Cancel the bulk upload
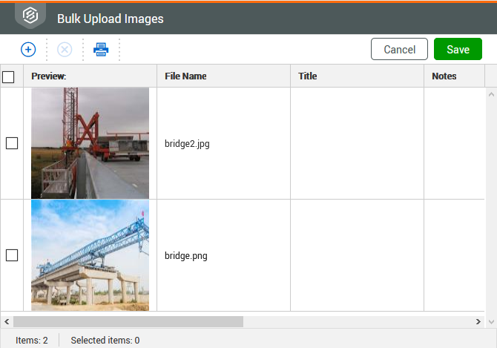Viewport: 497px width, 348px height. click(x=399, y=49)
